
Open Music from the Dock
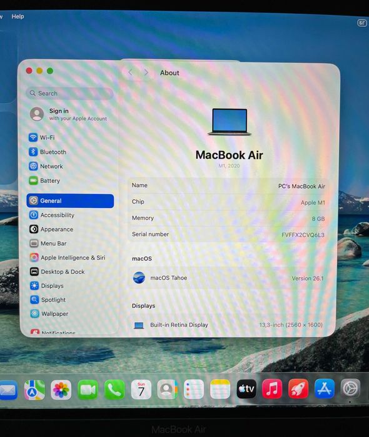(272, 389)
